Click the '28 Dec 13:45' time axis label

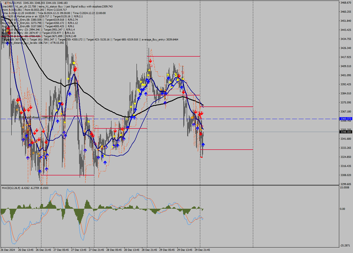tap(132, 250)
